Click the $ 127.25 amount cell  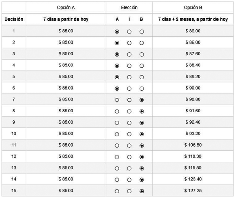pos(193,191)
